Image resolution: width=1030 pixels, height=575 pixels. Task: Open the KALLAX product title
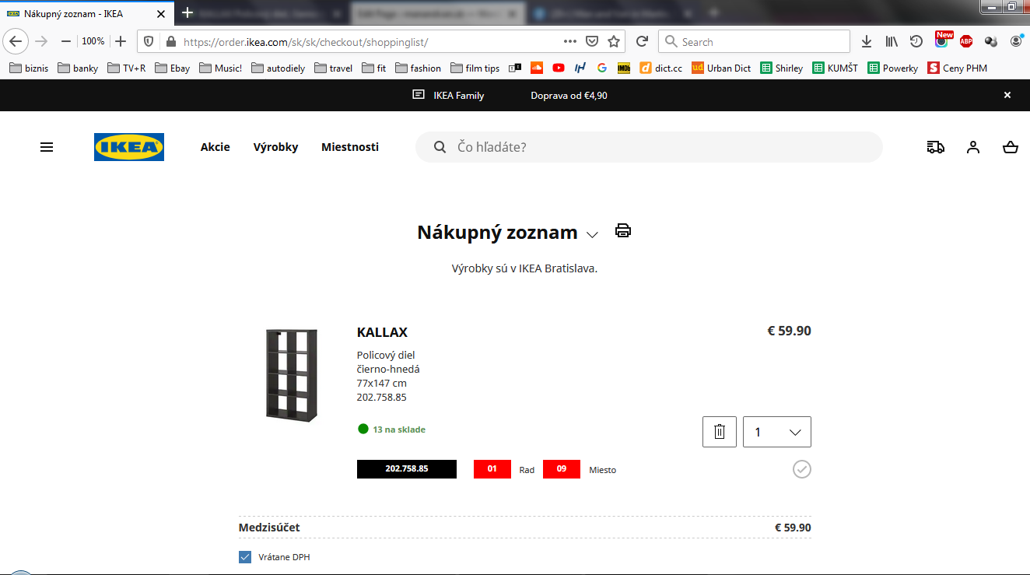[382, 332]
